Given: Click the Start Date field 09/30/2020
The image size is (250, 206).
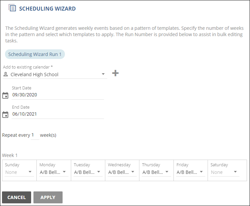Looking at the screenshot, I should pos(58,95).
